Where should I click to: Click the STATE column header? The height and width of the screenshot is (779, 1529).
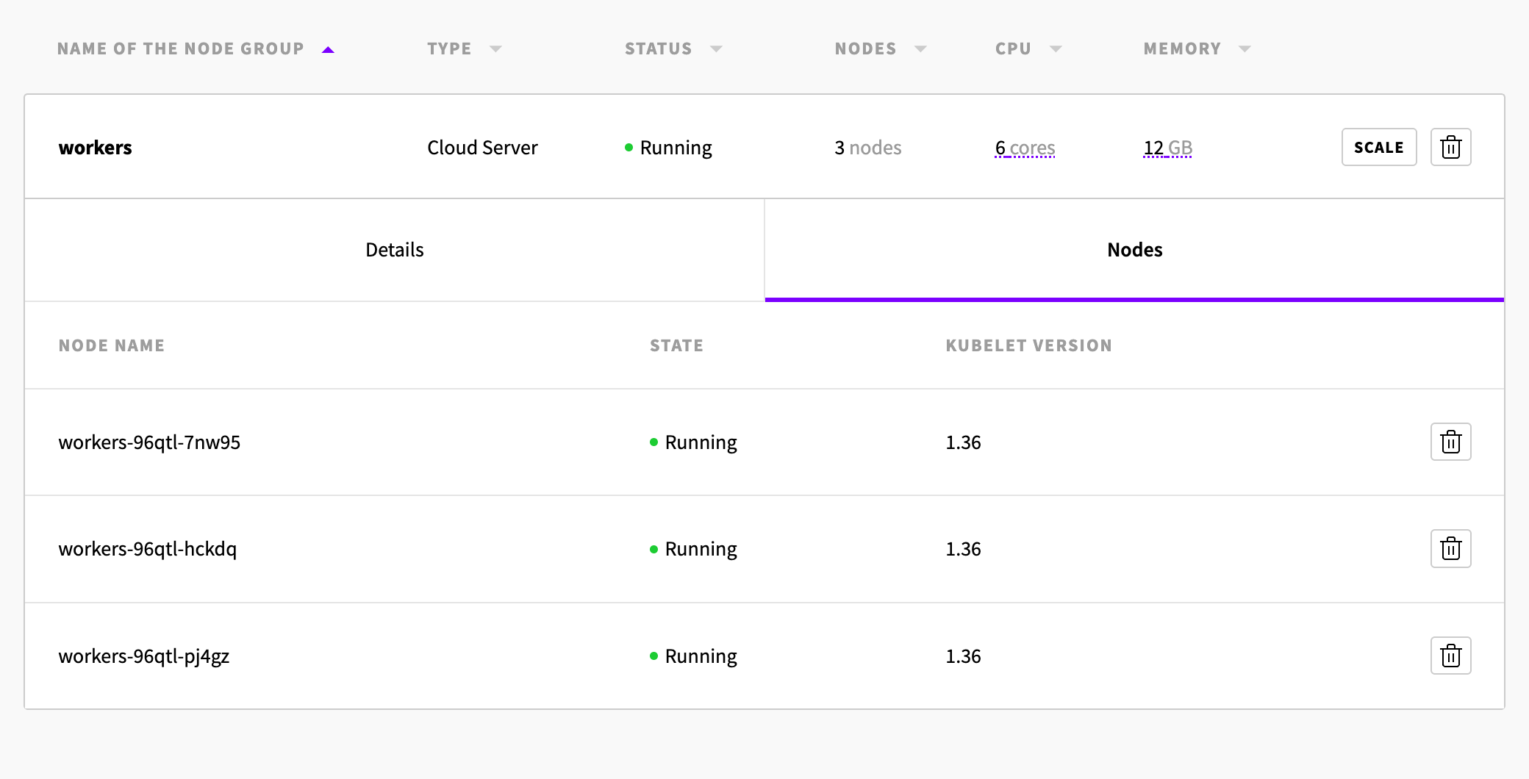coord(676,345)
